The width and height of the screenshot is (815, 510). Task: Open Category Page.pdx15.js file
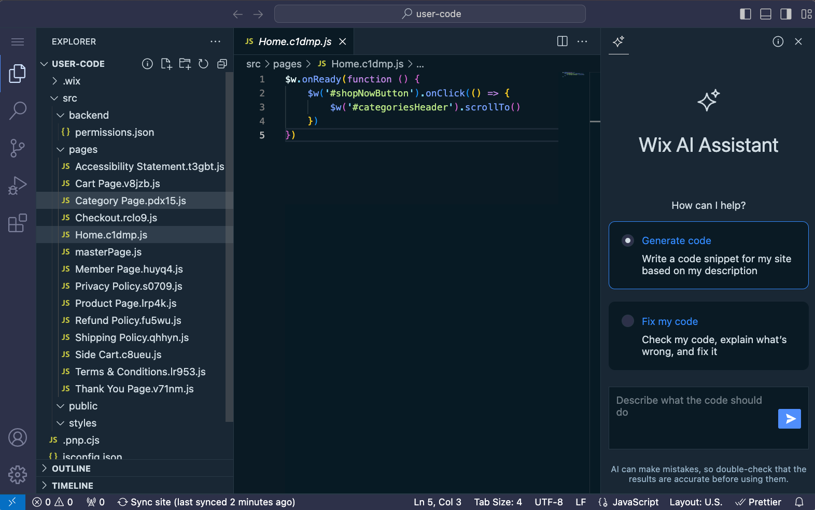pyautogui.click(x=135, y=201)
